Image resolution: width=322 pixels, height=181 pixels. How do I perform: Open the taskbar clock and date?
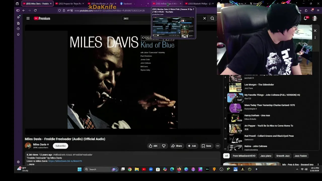pyautogui.click(x=315, y=169)
